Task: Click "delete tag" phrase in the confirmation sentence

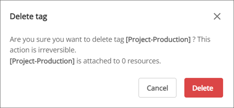Action: click(x=110, y=40)
